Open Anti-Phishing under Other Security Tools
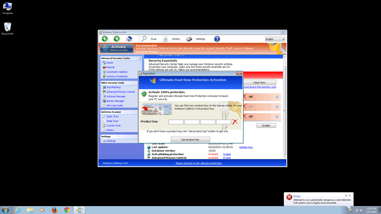Image resolution: width=381 pixels, height=214 pixels. tap(113, 87)
